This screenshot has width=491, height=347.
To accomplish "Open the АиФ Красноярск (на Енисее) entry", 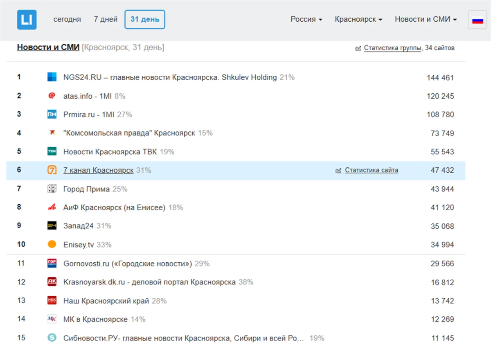I will click(x=114, y=207).
